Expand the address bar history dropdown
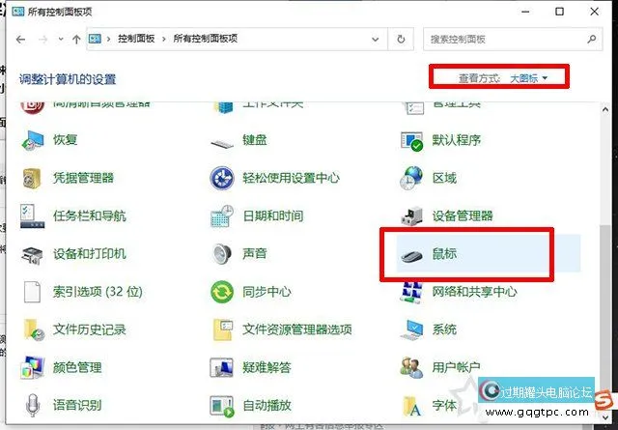618x430 pixels. [x=376, y=39]
